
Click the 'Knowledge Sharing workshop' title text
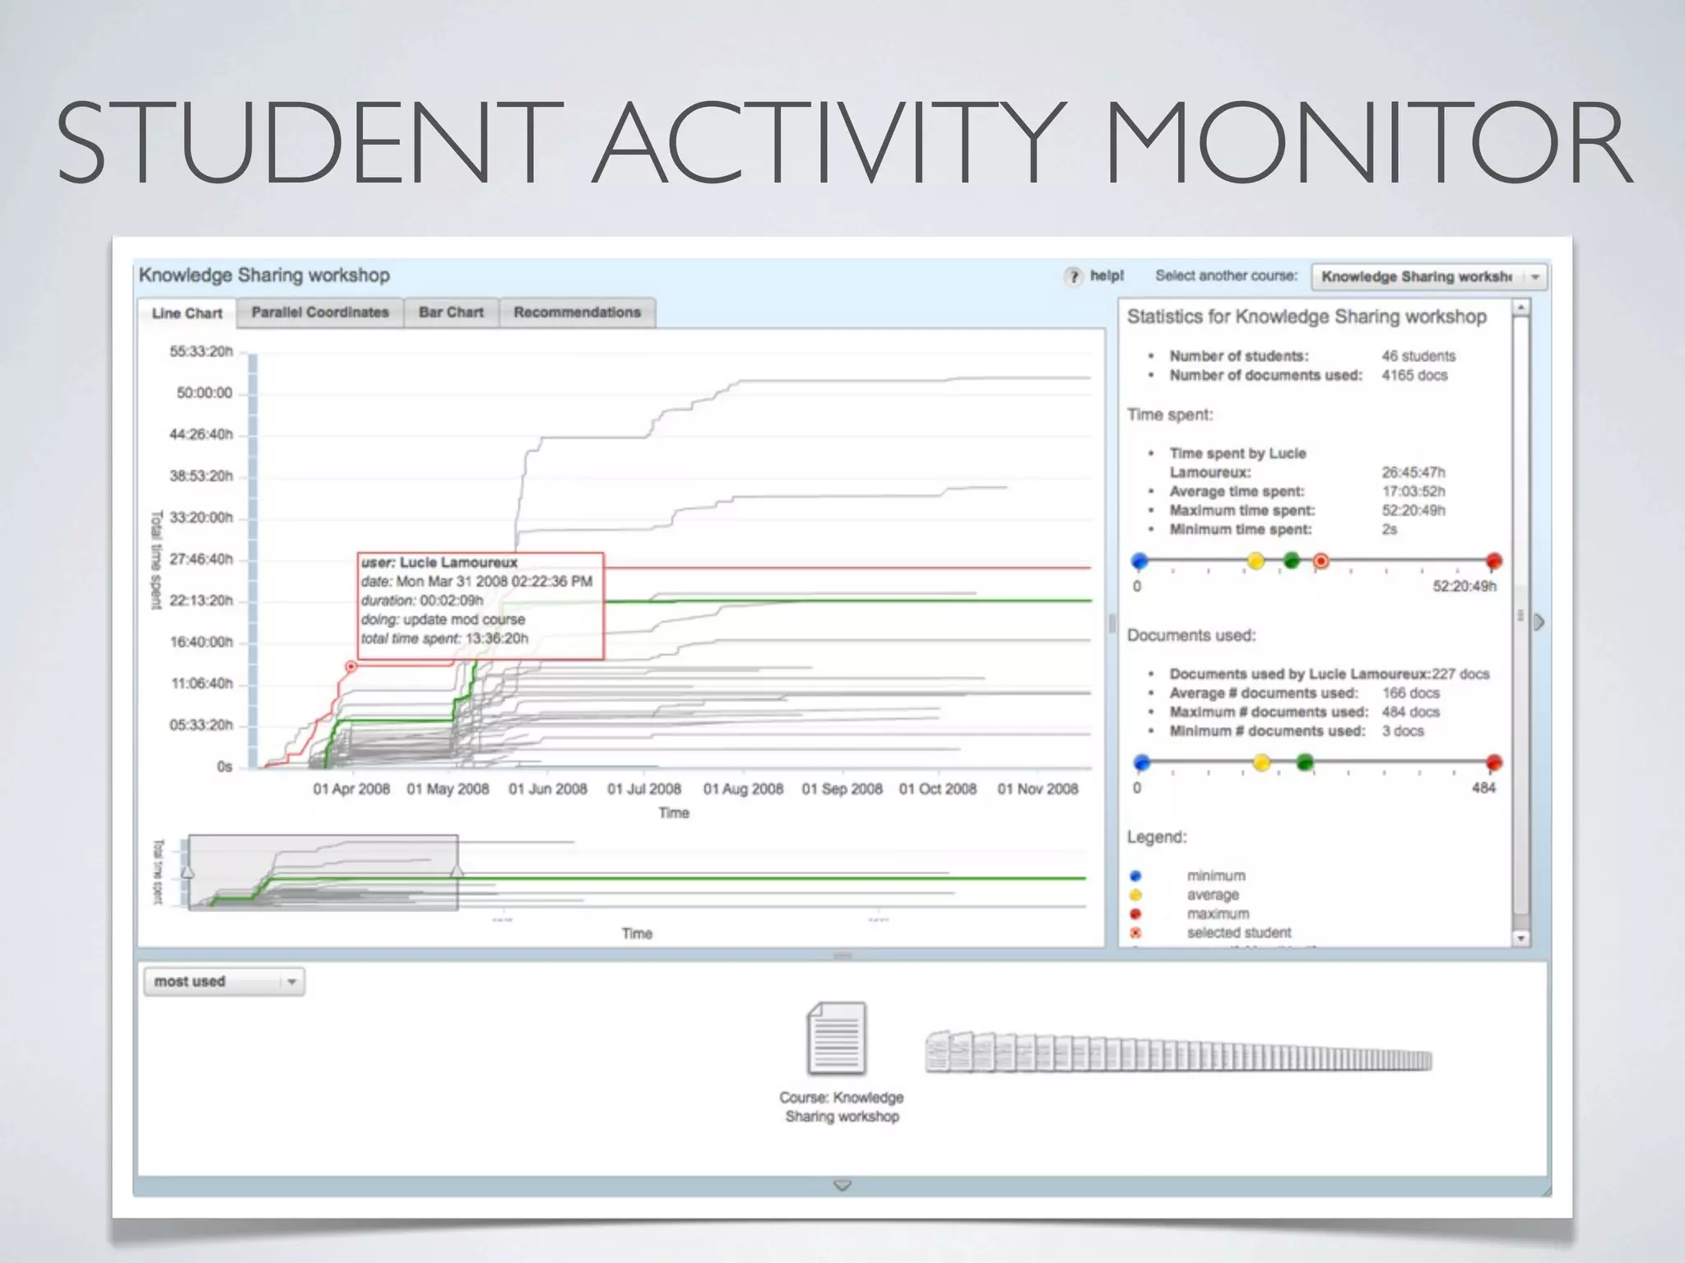(264, 275)
